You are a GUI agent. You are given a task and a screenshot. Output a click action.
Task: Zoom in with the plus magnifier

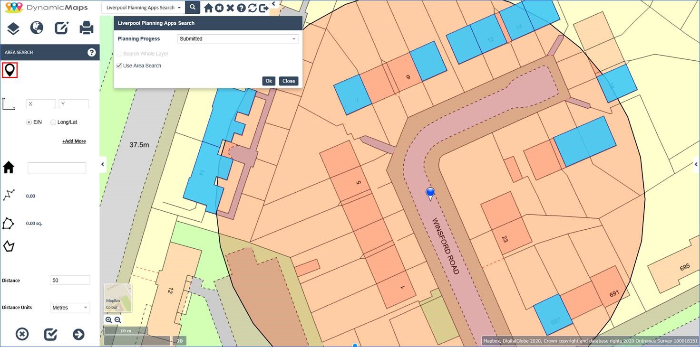click(x=108, y=320)
